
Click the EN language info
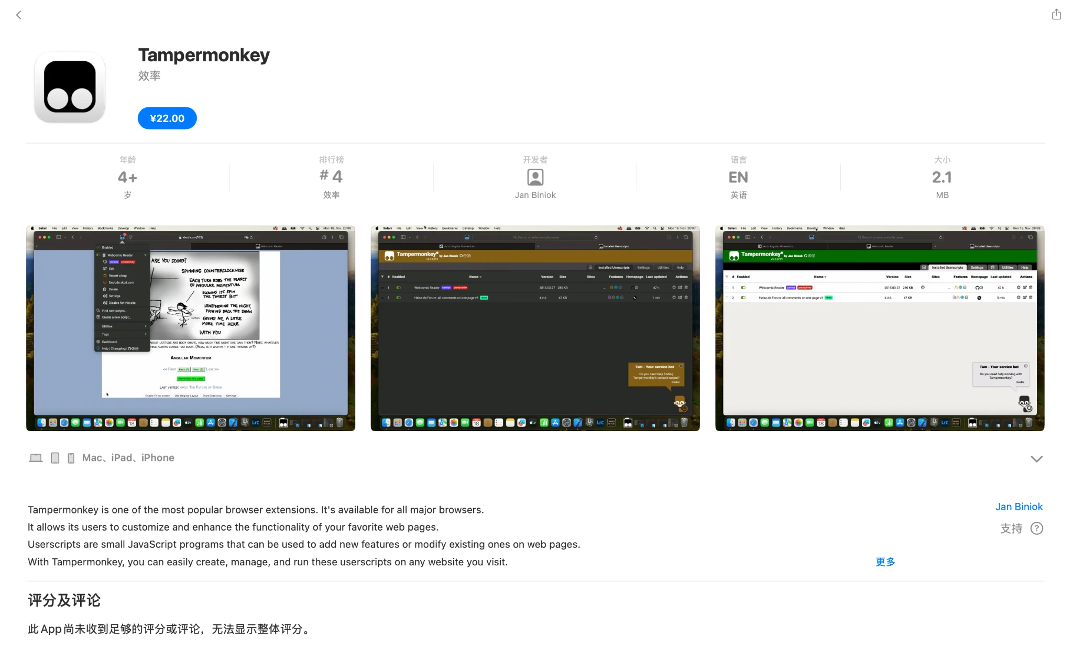point(737,177)
